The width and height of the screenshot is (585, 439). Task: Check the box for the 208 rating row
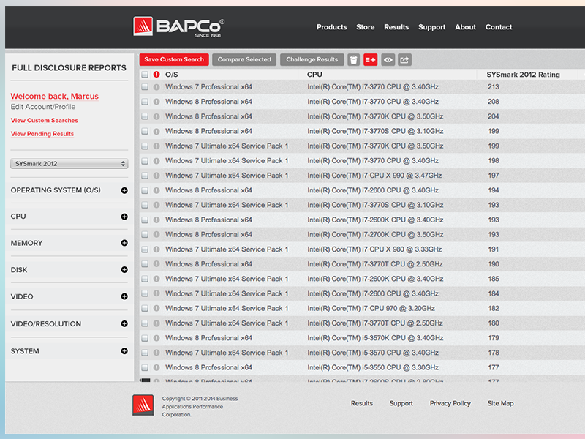point(145,102)
